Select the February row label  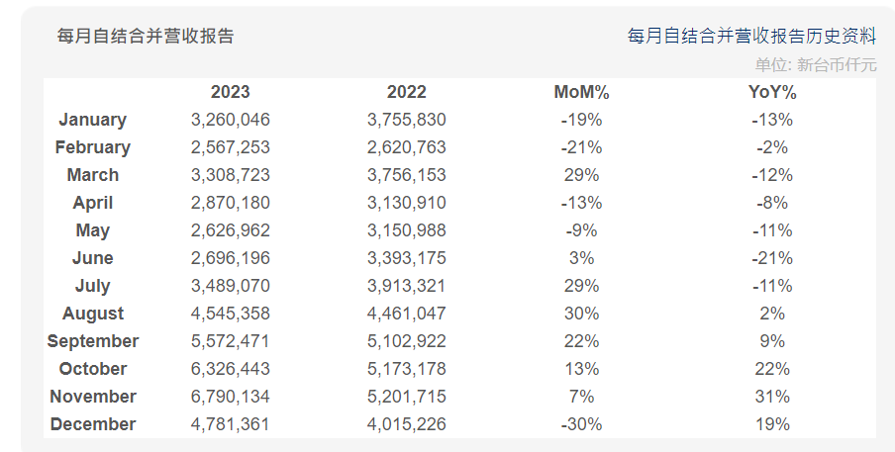pos(92,147)
